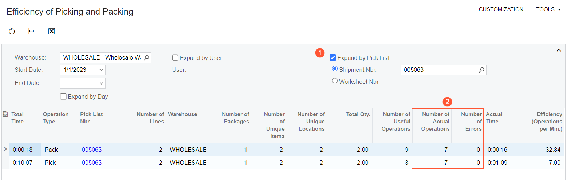Click the Shipment Nbr. input field
This screenshot has width=567, height=180.
pyautogui.click(x=440, y=70)
